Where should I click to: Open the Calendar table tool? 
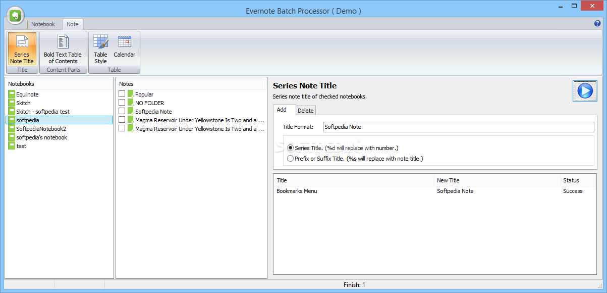[x=125, y=46]
